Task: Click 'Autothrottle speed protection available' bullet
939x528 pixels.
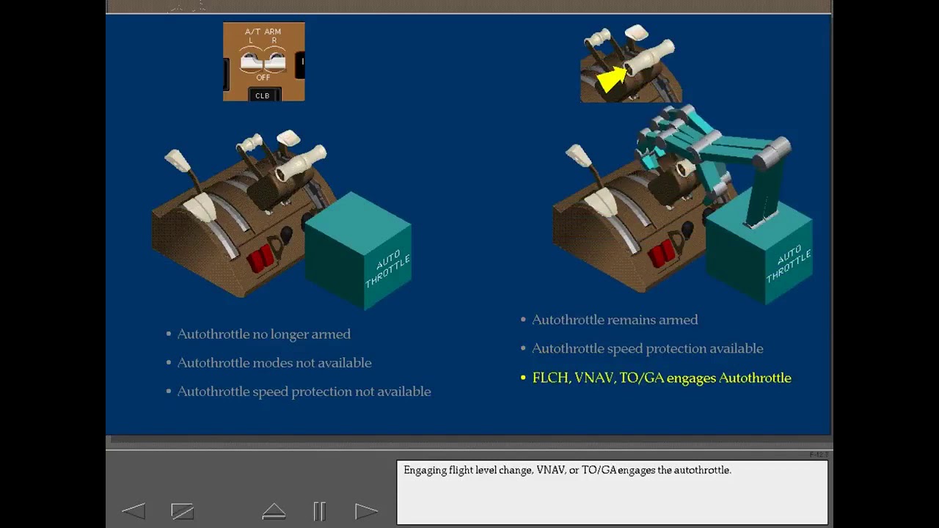Action: [647, 348]
